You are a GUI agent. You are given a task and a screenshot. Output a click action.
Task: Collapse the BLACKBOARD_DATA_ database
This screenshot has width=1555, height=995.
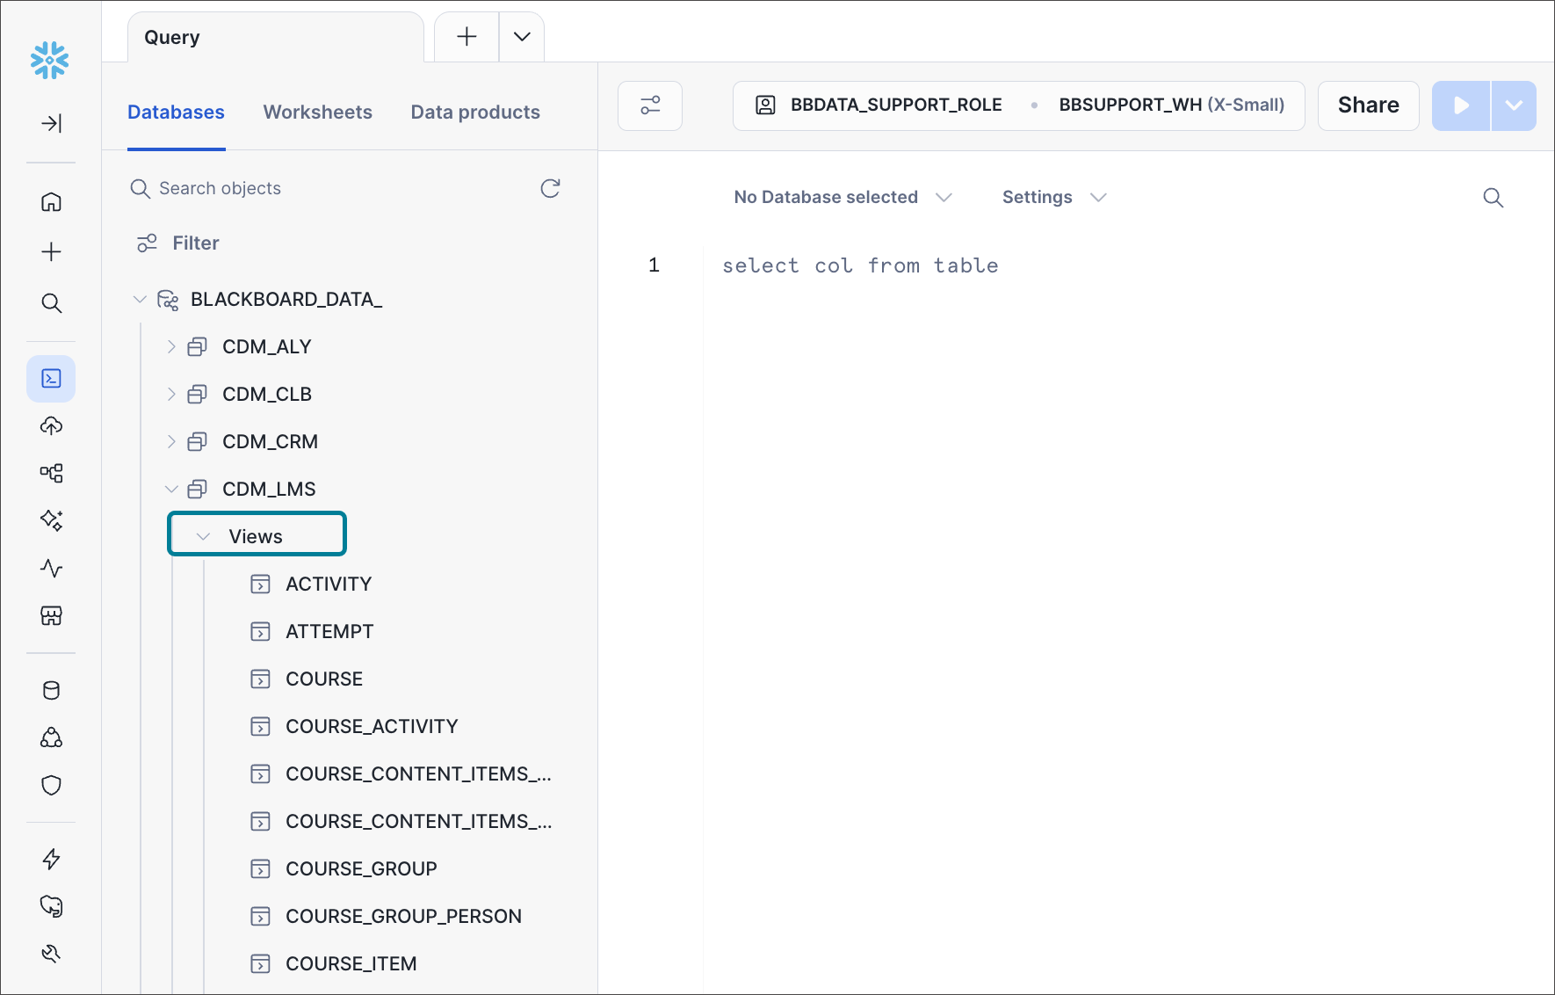coord(140,300)
